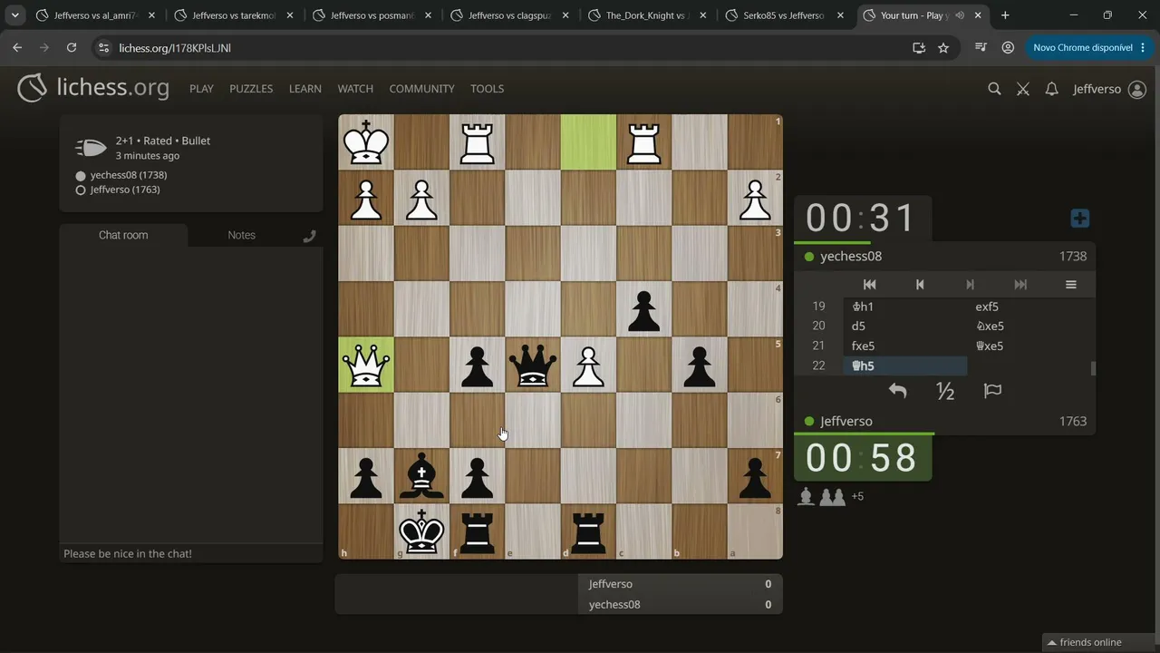Image resolution: width=1160 pixels, height=653 pixels.
Task: Select move 19 exf5 in move list
Action: [1029, 307]
